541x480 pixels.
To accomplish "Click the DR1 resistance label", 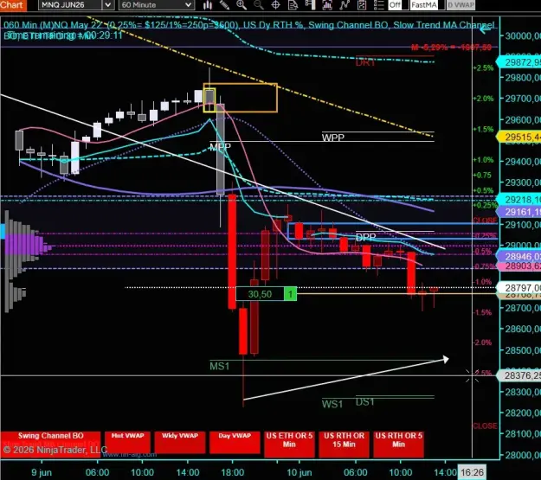I will (365, 62).
